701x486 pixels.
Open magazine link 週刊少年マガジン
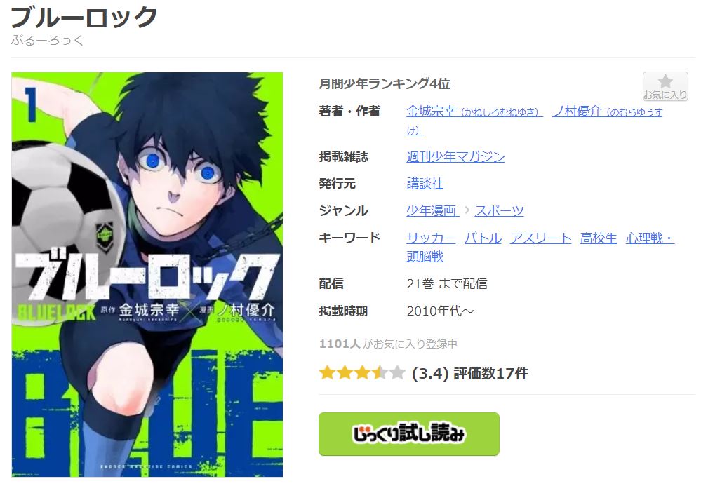(x=455, y=157)
